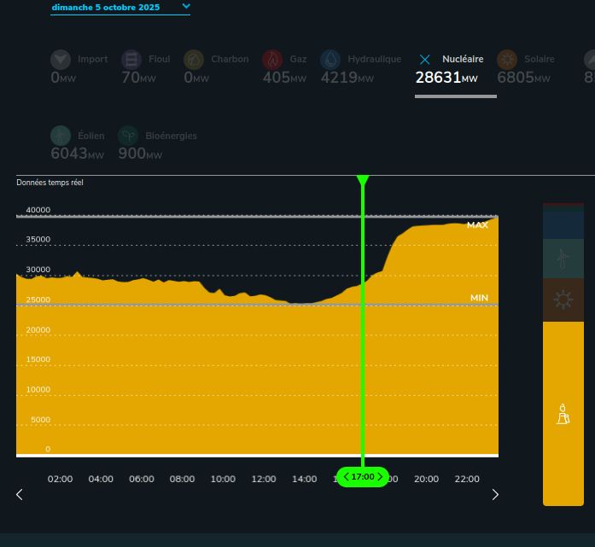Select the Éolien wind turbine icon

[61, 136]
